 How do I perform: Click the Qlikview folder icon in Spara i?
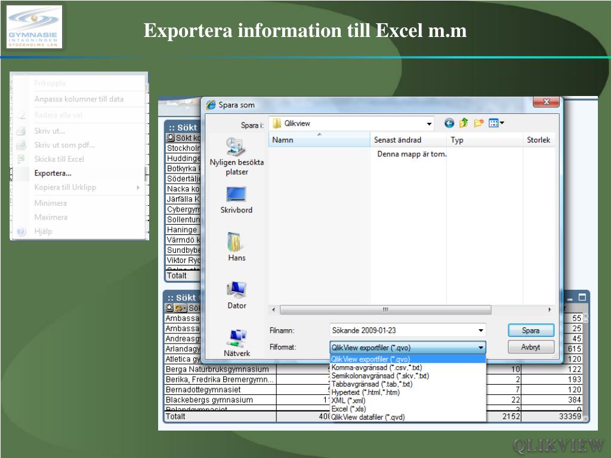pyautogui.click(x=277, y=123)
